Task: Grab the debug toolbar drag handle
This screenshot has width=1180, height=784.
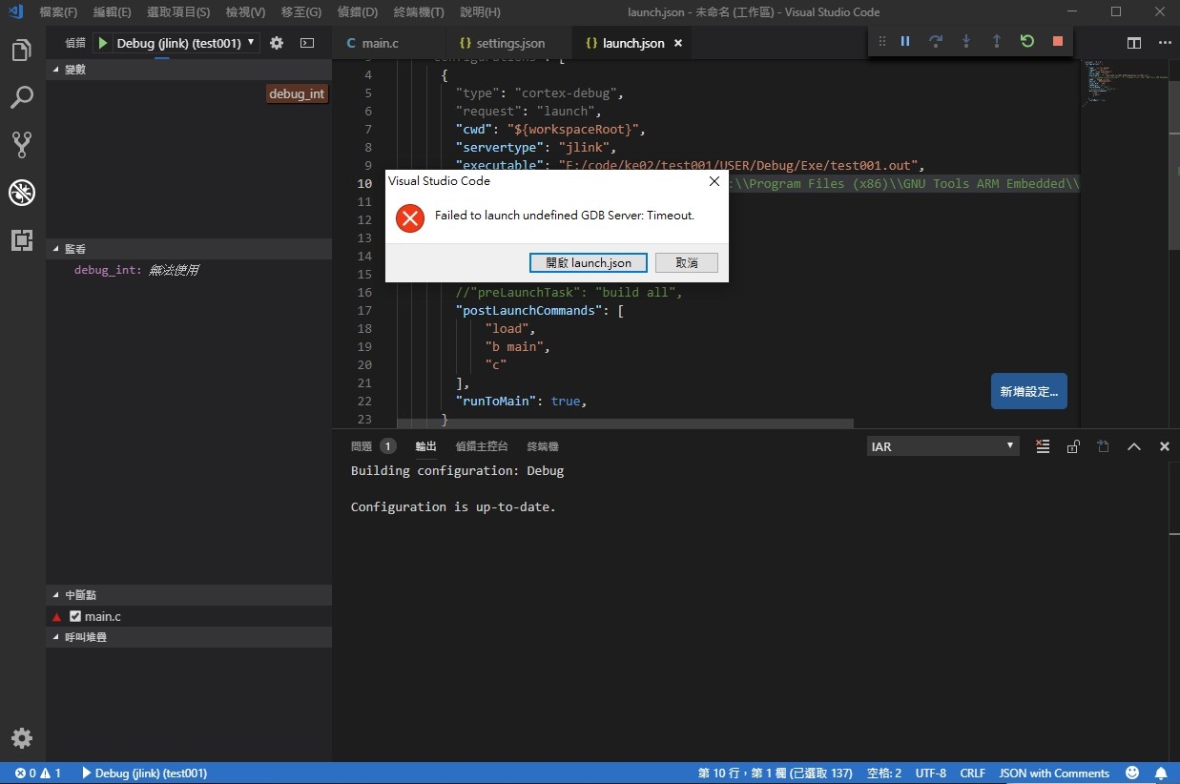Action: (x=881, y=41)
